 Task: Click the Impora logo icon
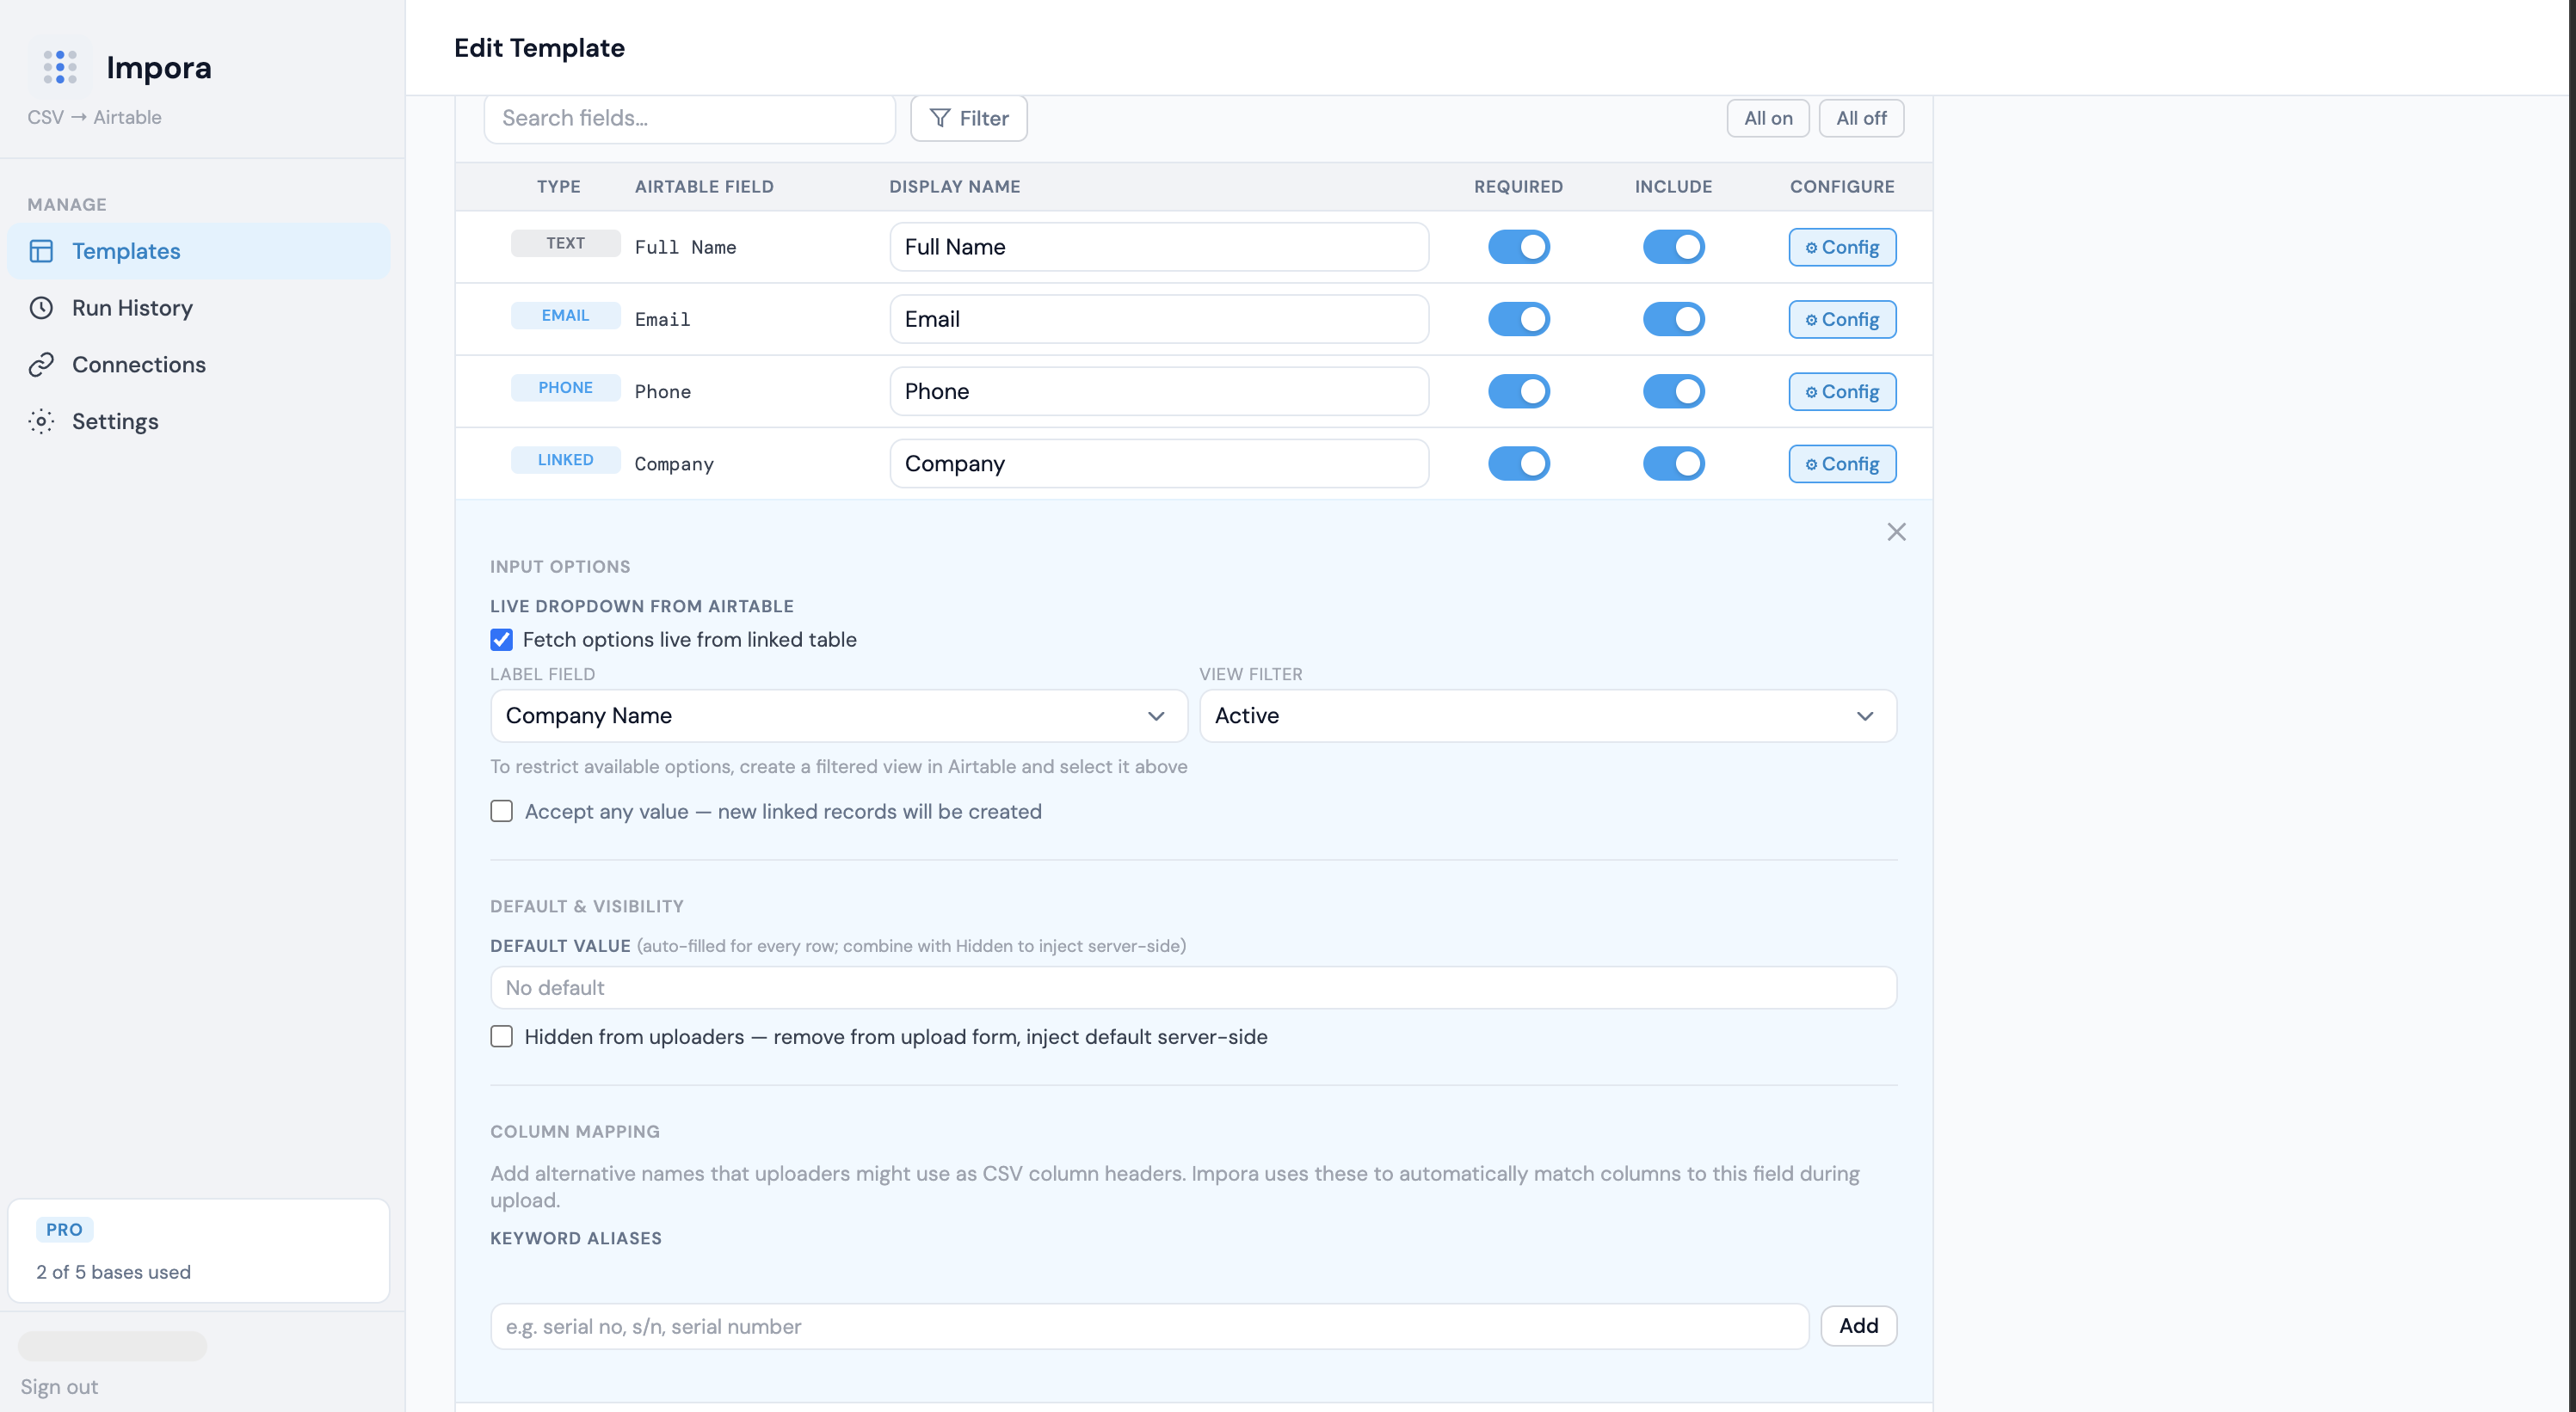coord(60,67)
